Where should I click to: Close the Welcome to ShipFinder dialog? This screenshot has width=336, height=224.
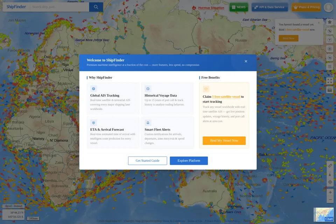246,61
